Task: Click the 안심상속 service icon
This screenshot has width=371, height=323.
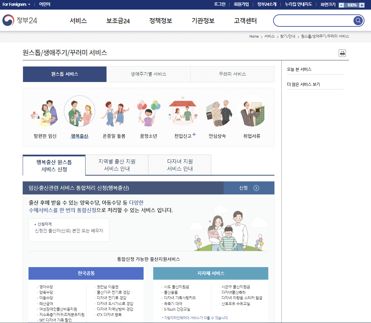Action: click(x=218, y=113)
